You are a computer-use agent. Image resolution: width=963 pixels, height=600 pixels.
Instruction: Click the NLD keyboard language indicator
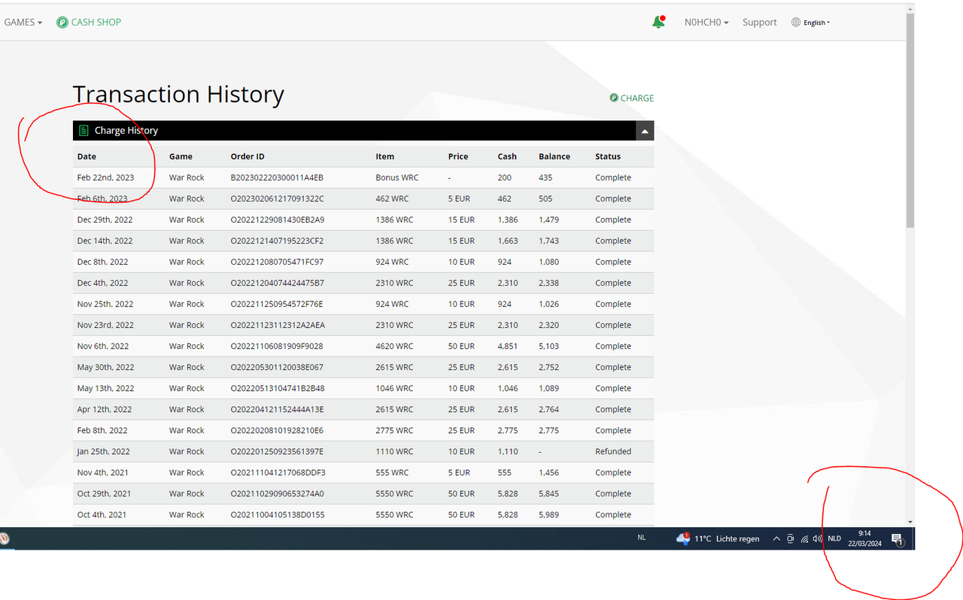pyautogui.click(x=834, y=539)
